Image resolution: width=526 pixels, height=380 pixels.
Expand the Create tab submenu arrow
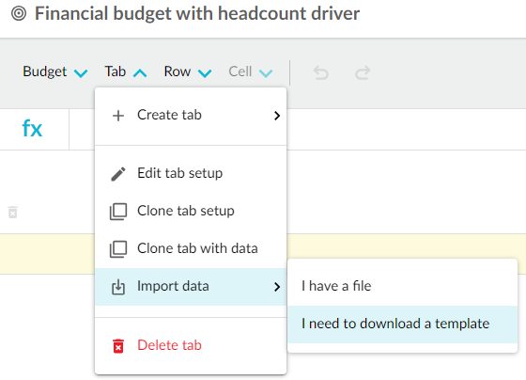point(277,116)
